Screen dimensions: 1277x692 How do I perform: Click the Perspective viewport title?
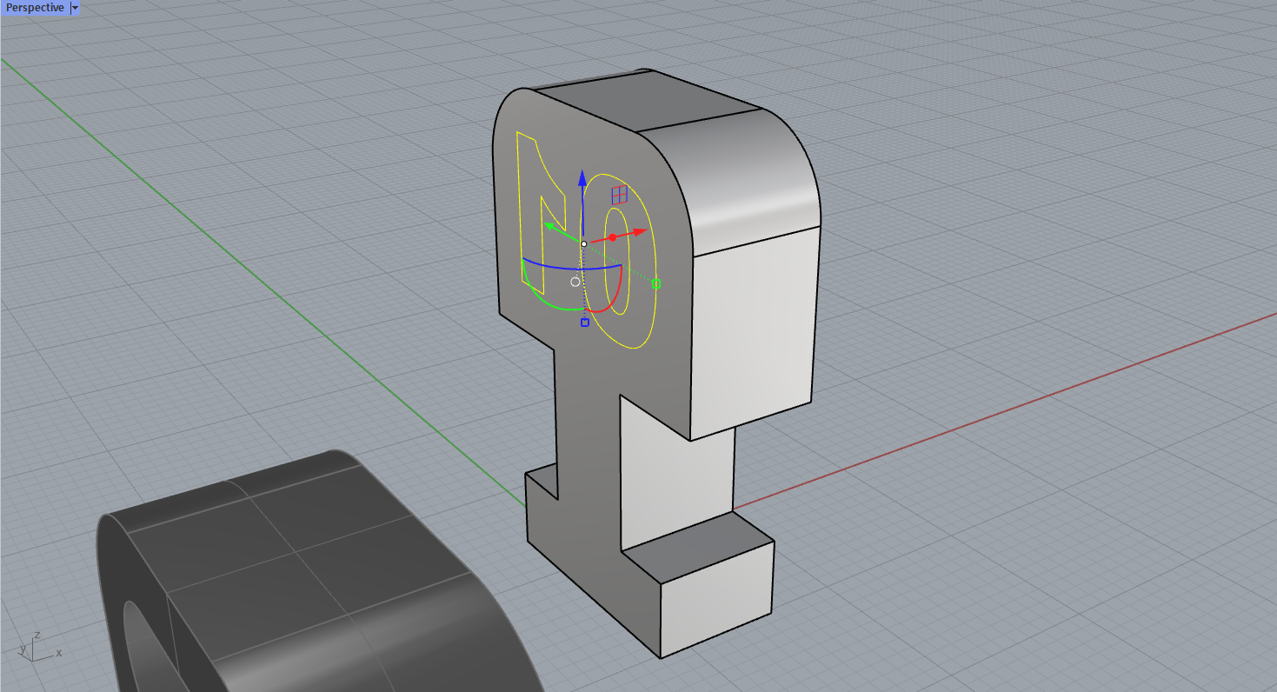click(35, 7)
